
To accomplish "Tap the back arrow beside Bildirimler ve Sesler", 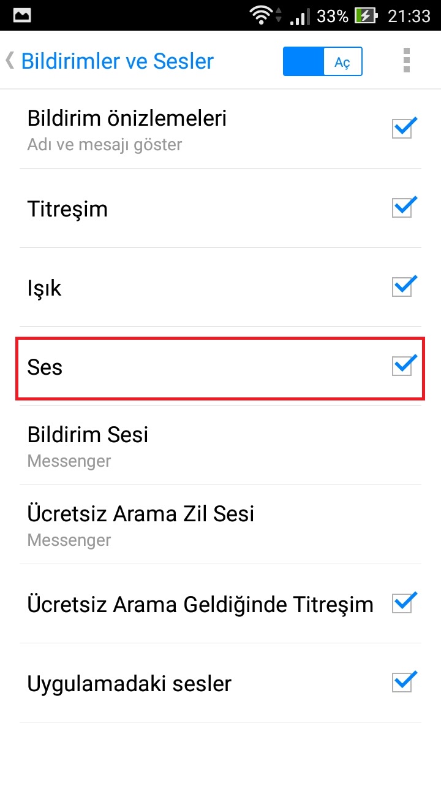I will (9, 61).
